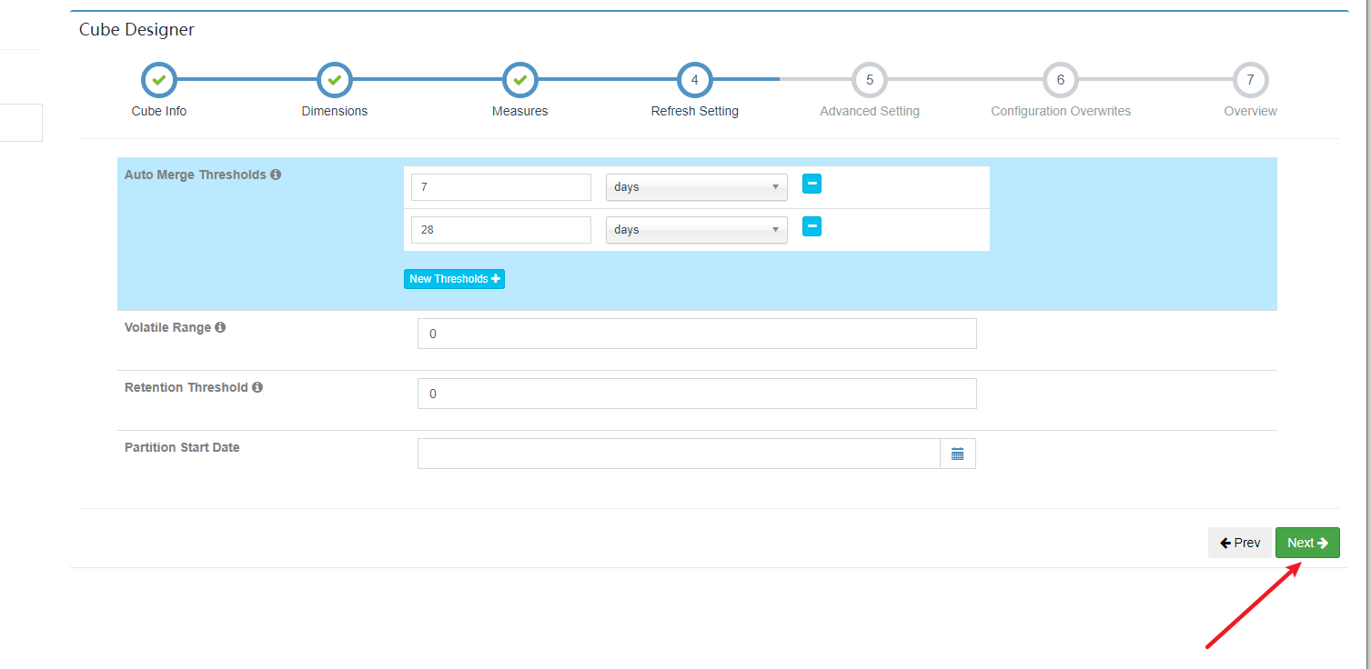Click the Volatile Range label
Viewport: 1371px width, 669px height.
click(x=168, y=327)
